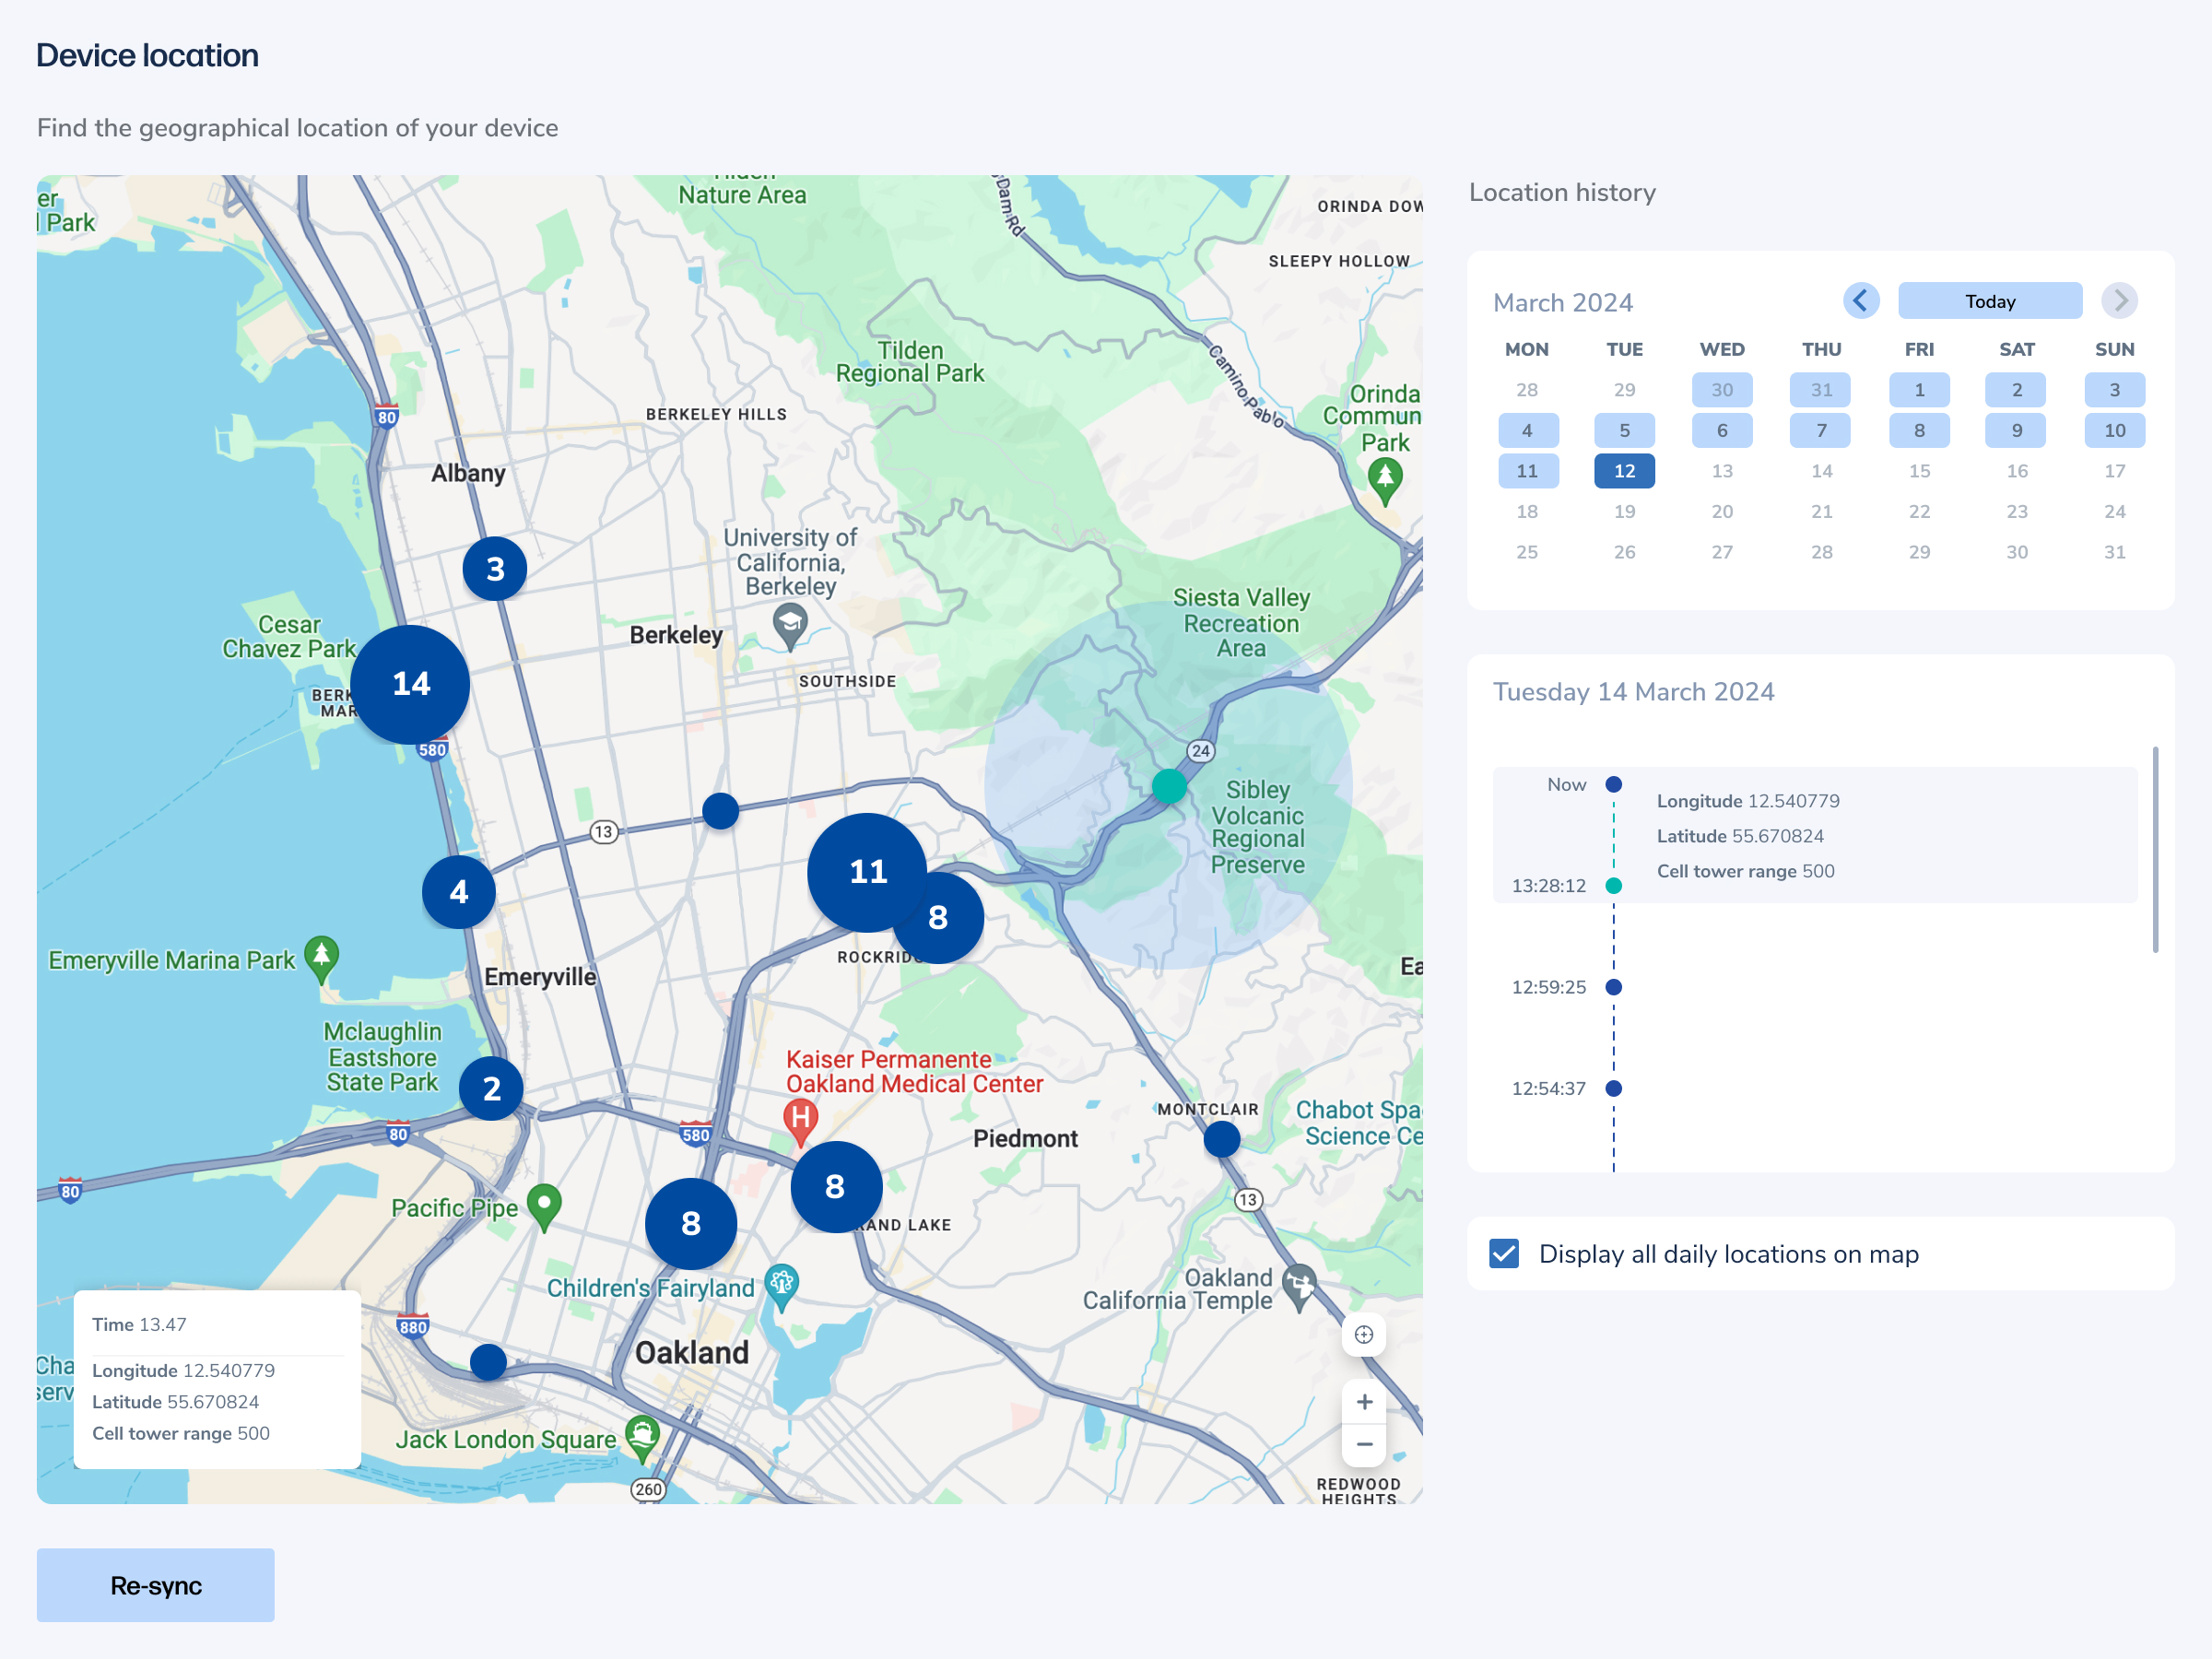Open the cluster marker showing 14
The height and width of the screenshot is (1659, 2212).
coord(410,684)
